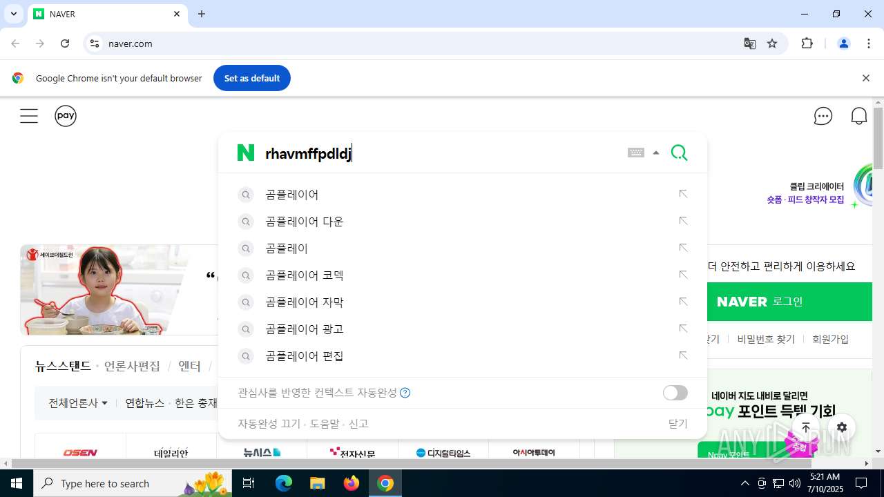Screen dimensions: 884x497
Task: Insert 곰플레이어 편집 via its arrow icon
Action: click(683, 356)
